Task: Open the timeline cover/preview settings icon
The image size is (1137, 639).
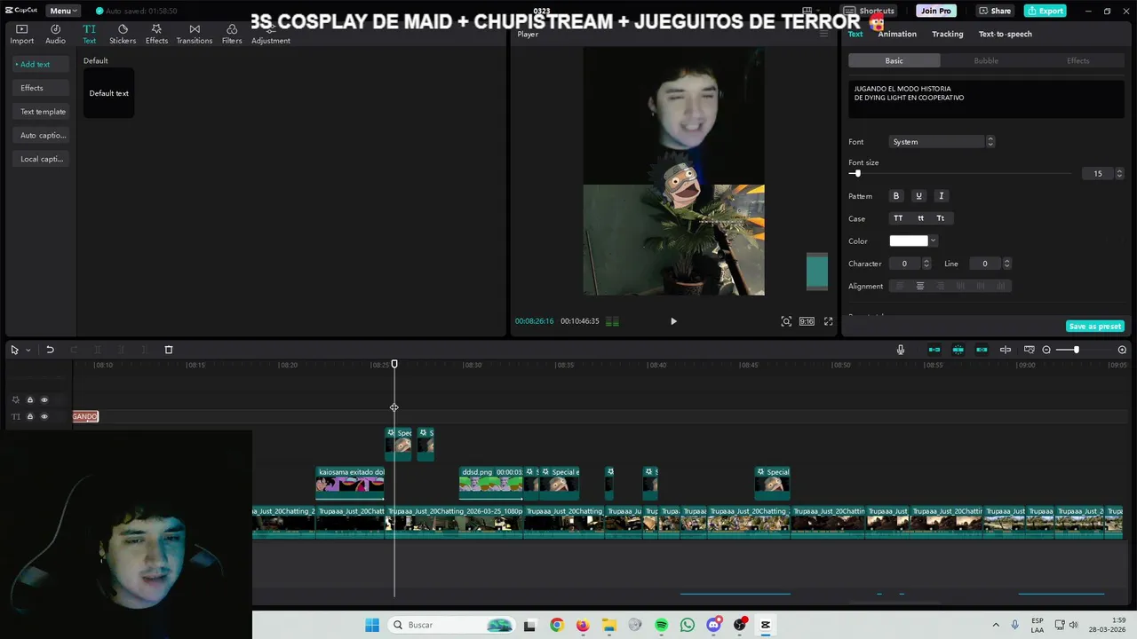Action: (1029, 350)
